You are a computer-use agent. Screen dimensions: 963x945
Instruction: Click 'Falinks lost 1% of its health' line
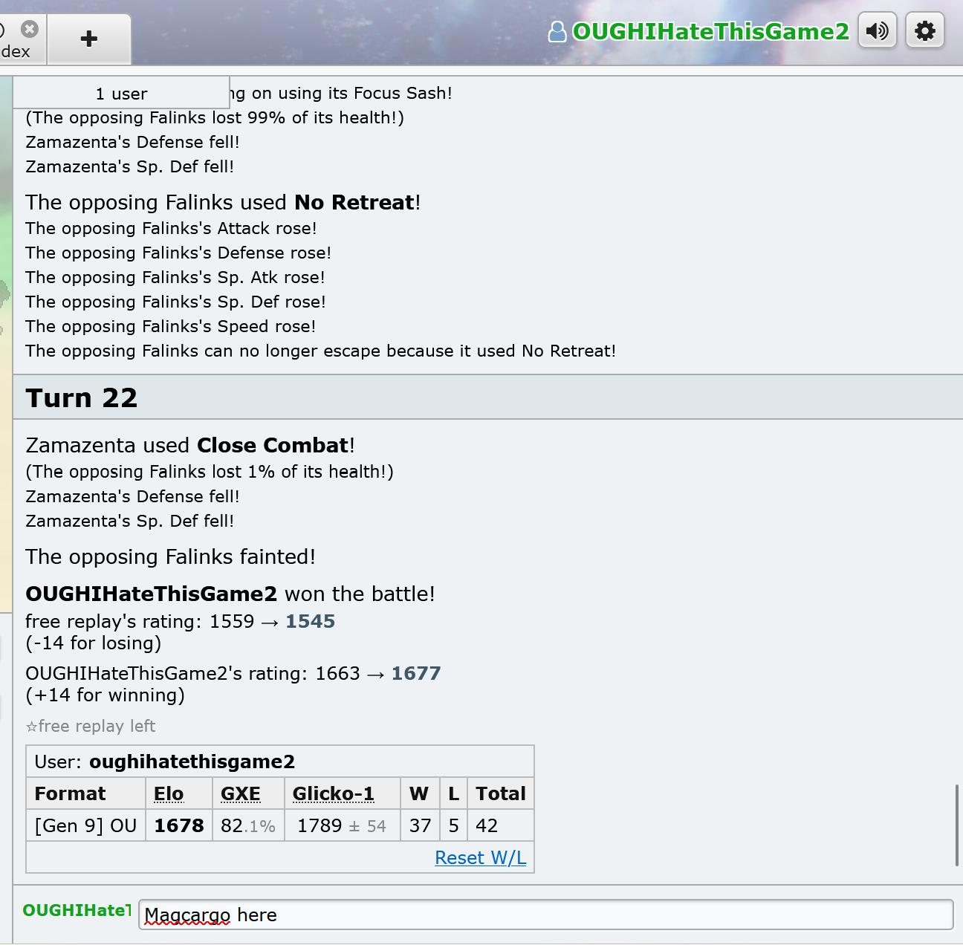tap(210, 472)
